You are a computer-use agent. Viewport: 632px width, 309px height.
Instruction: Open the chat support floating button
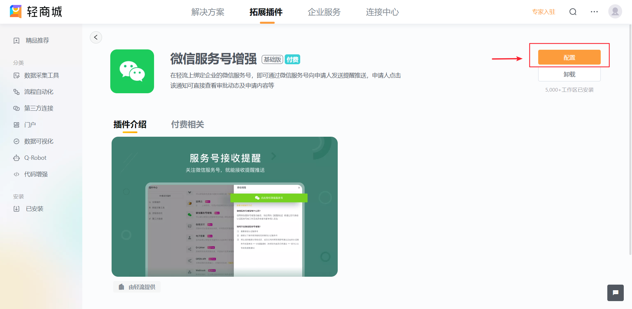click(x=615, y=293)
